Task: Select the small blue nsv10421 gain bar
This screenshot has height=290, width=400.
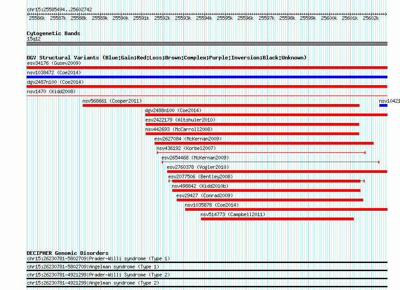Action: pyautogui.click(x=383, y=105)
